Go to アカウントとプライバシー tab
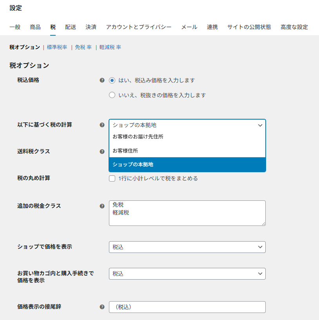319x320 pixels. pyautogui.click(x=139, y=27)
